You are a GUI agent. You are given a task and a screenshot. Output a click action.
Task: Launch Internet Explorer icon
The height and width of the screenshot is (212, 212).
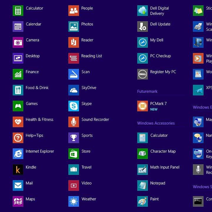(x=18, y=154)
